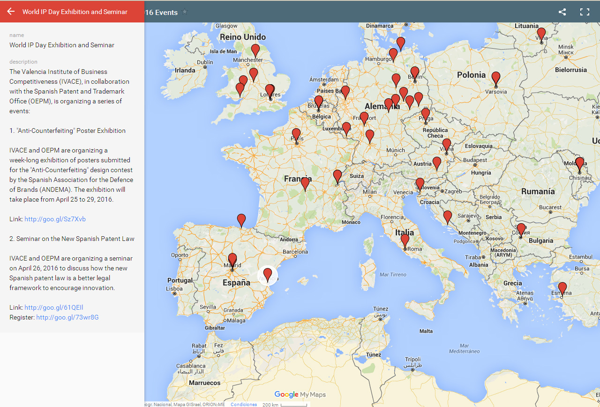
Task: Click the marker over Bruselas
Action: click(319, 102)
